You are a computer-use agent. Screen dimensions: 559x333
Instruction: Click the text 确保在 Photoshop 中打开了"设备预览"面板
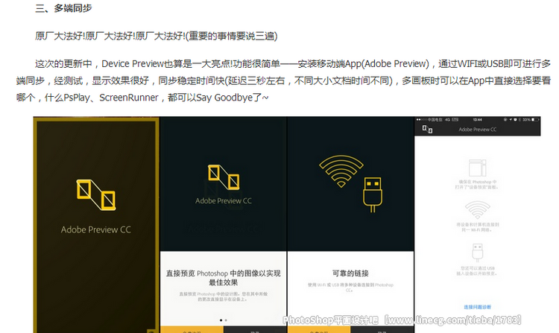(x=477, y=185)
